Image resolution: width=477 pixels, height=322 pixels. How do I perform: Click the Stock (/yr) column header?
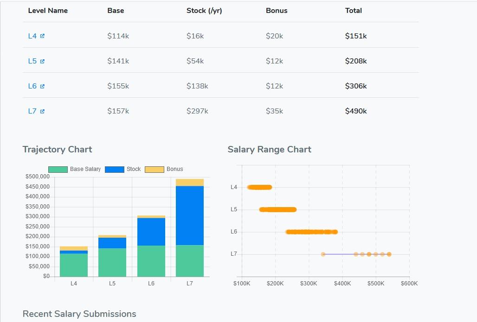(x=204, y=11)
